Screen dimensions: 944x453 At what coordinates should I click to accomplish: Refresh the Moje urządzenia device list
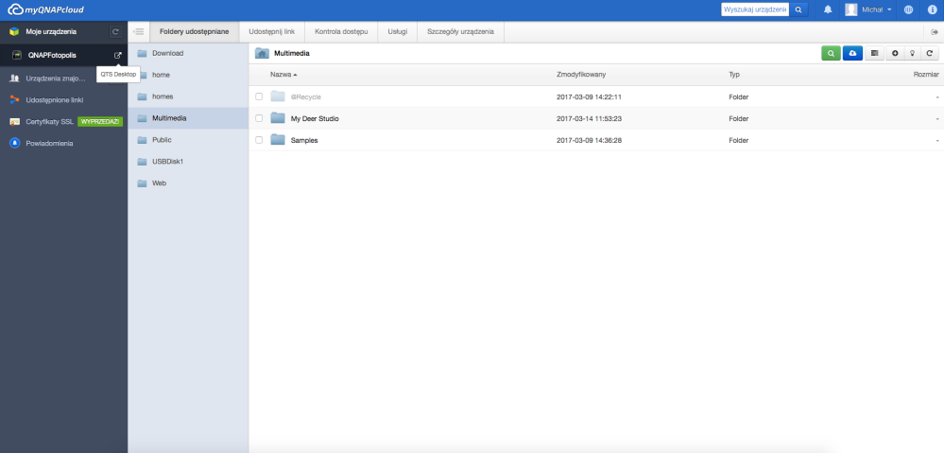(116, 31)
